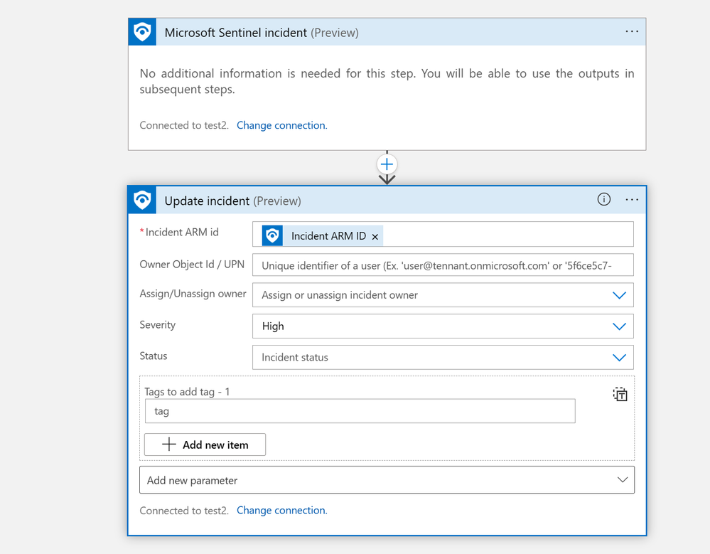Screen dimensions: 710x554
Task: Click the Incident ARM ID dynamic token
Action: tap(322, 235)
